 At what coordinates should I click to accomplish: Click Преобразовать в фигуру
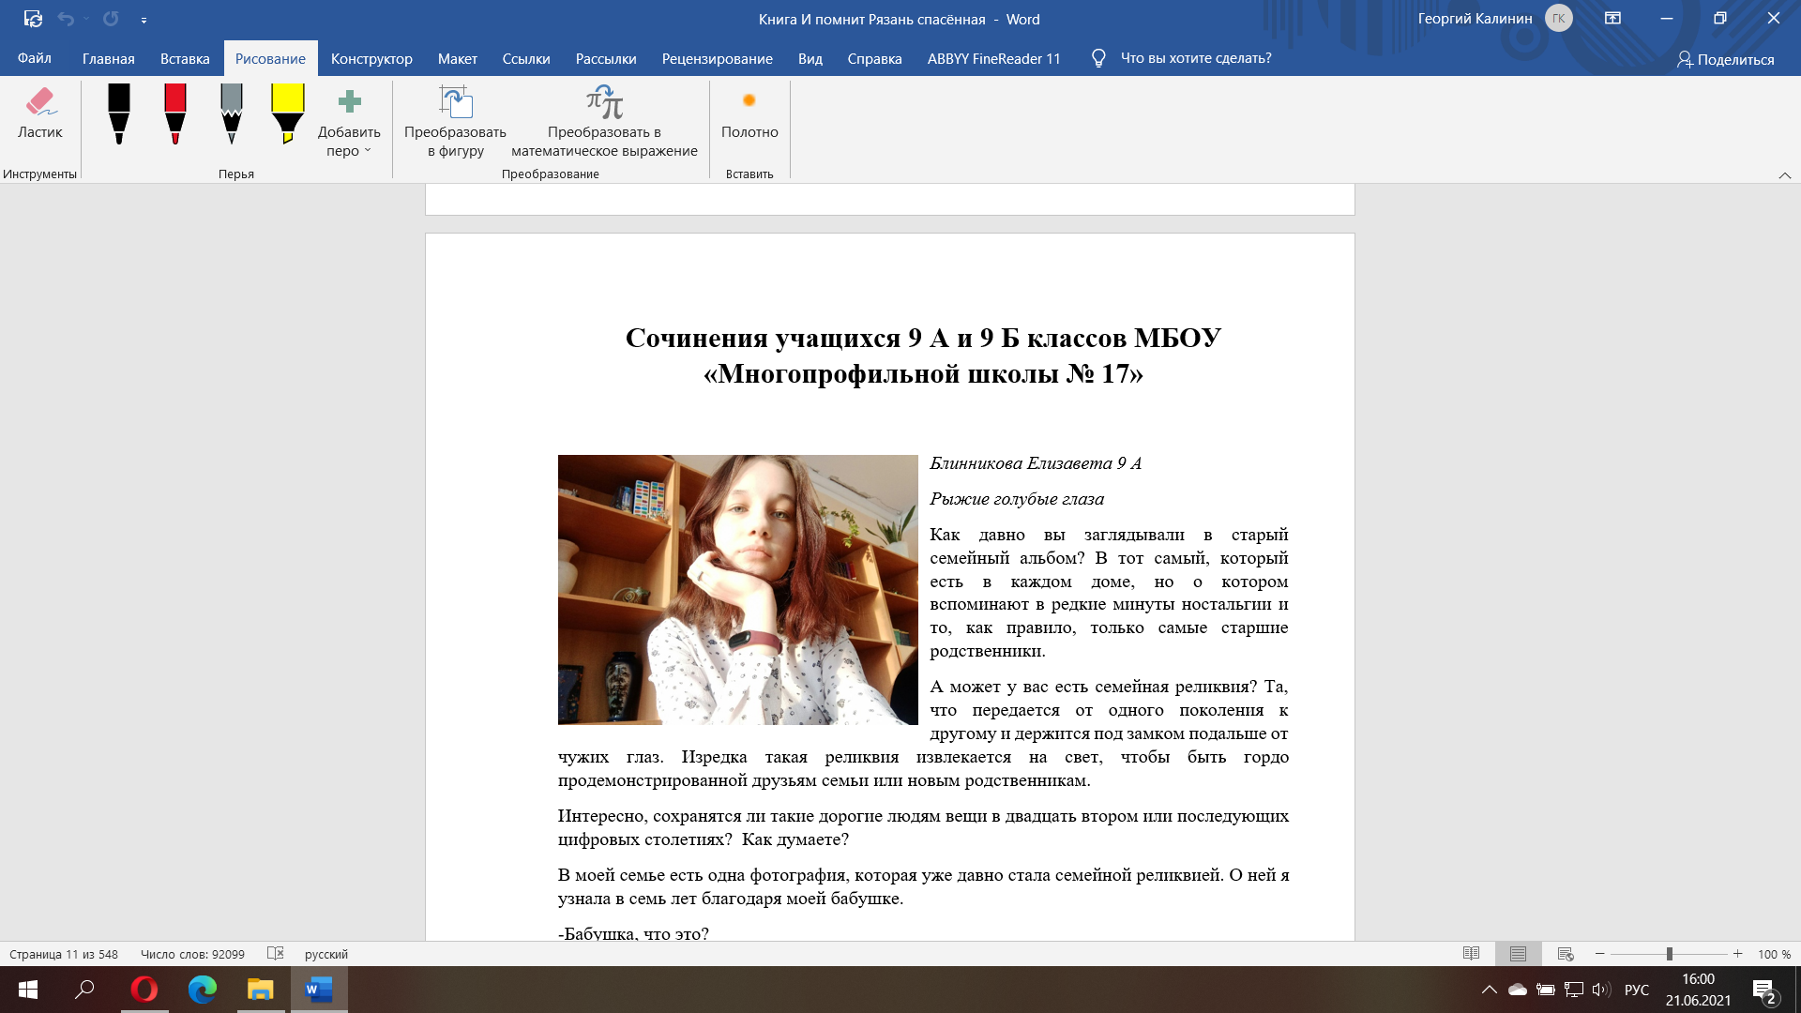pos(455,122)
